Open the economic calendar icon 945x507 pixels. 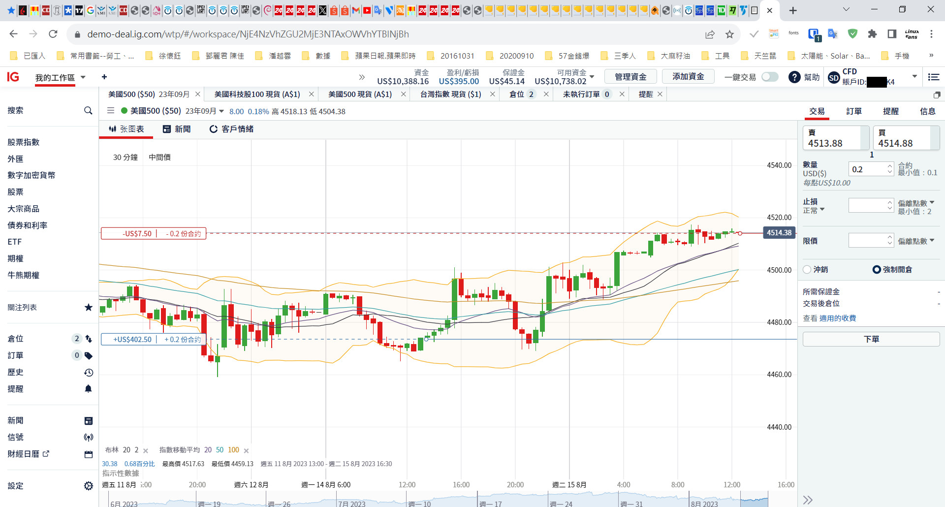coord(89,454)
